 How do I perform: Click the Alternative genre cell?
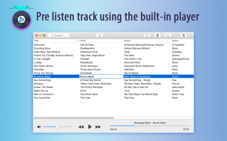coord(178,87)
